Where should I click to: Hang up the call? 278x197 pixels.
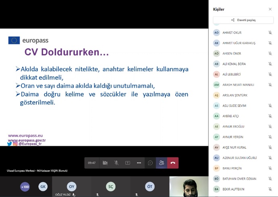(x=173, y=163)
